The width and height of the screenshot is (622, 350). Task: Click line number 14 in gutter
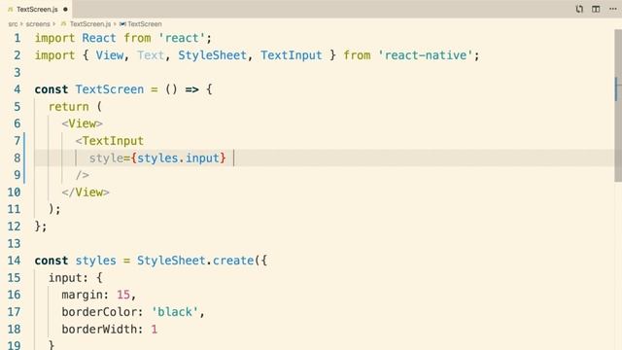pos(14,261)
